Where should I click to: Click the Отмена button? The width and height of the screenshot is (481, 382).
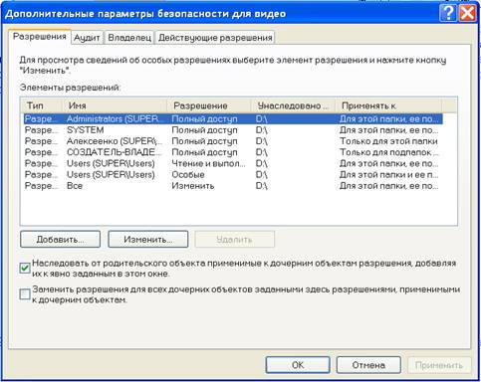368,365
